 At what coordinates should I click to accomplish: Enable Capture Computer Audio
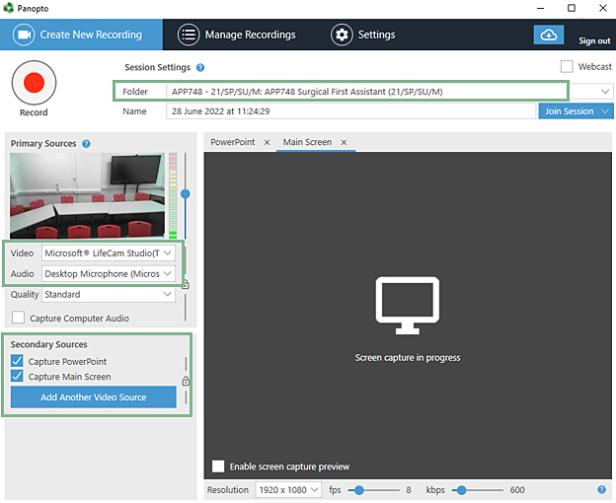[18, 318]
